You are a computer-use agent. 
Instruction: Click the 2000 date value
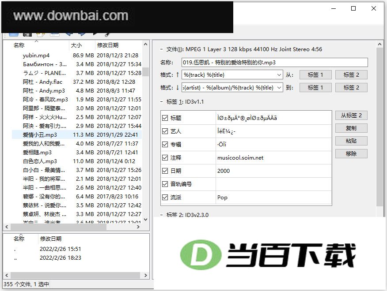click(x=224, y=171)
